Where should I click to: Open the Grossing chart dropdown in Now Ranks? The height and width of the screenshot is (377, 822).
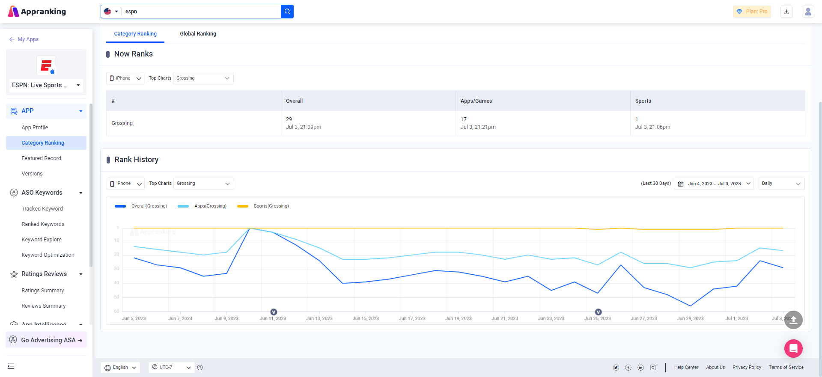[x=203, y=78]
